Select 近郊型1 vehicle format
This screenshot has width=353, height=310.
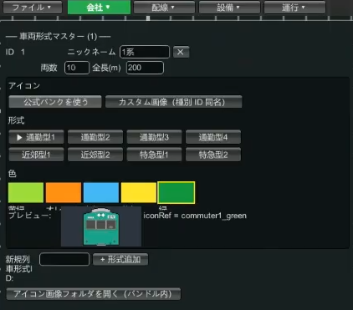(36, 155)
